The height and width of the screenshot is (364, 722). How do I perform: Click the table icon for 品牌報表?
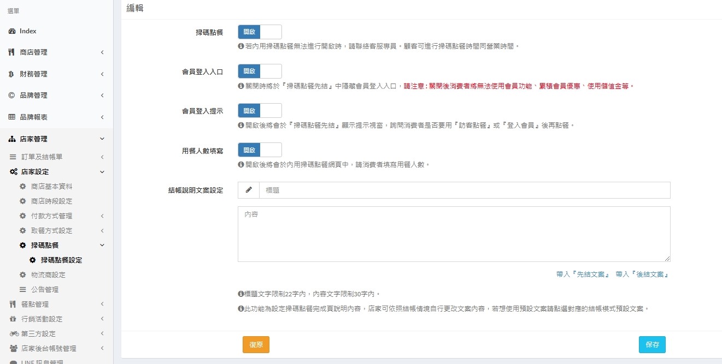(12, 117)
